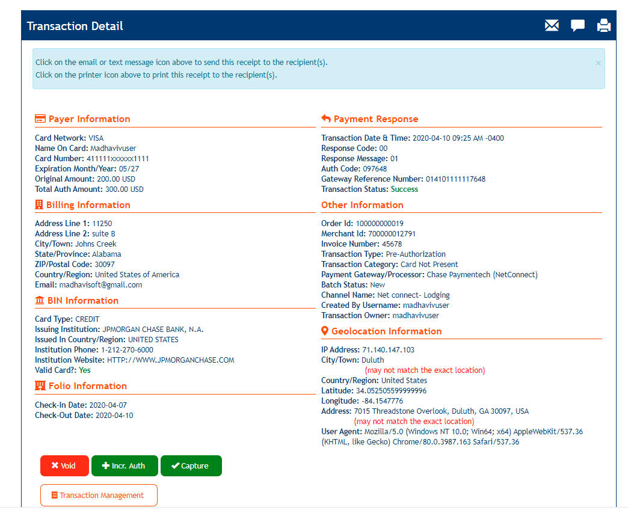The image size is (628, 513).
Task: Open Transaction Management
Action: pyautogui.click(x=99, y=494)
